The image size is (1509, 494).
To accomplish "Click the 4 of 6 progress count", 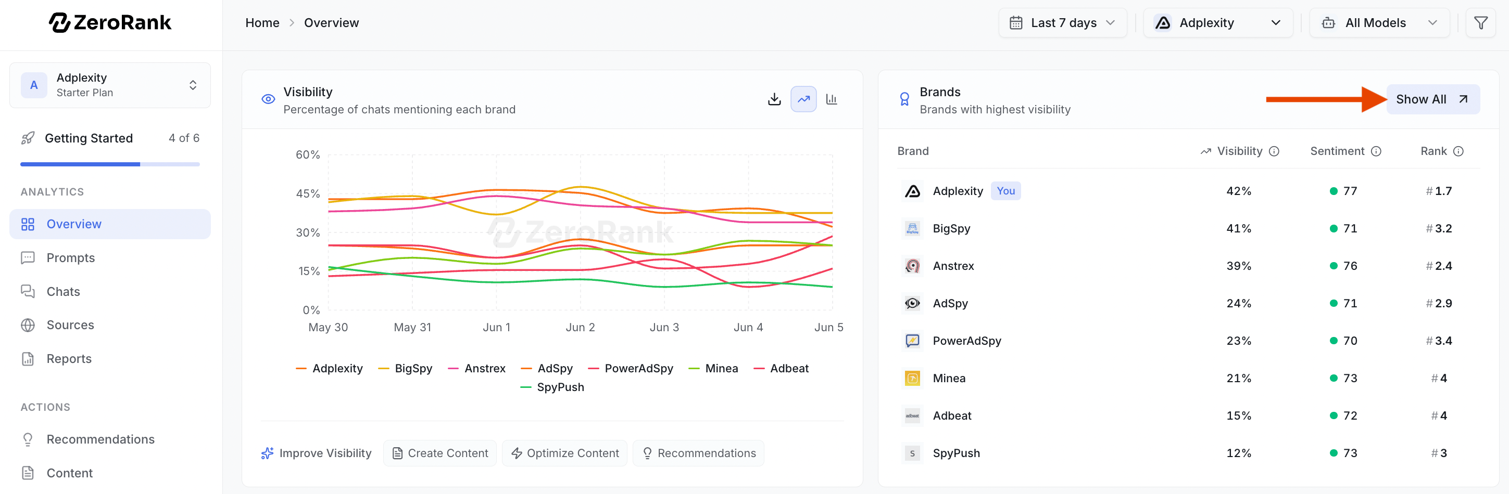I will point(184,138).
